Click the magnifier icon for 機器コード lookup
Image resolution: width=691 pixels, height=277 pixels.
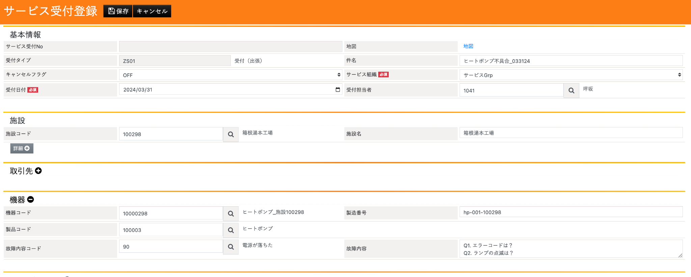231,213
